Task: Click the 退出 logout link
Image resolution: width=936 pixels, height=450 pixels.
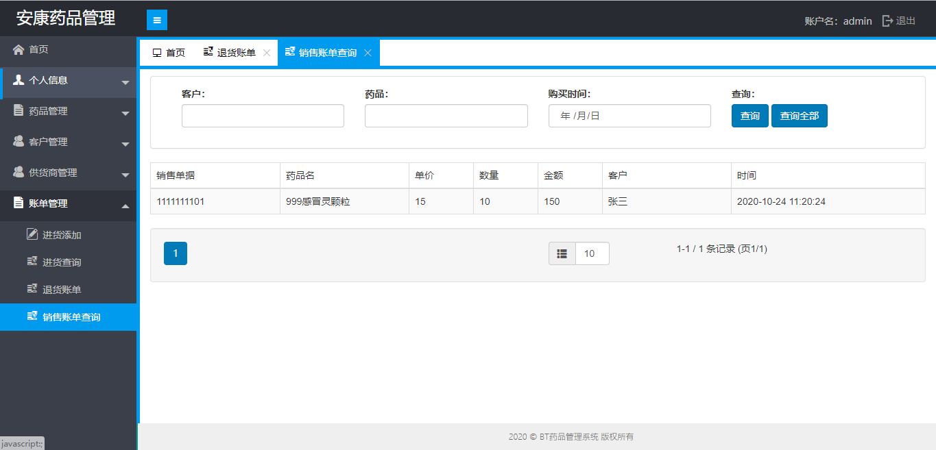Action: (906, 21)
